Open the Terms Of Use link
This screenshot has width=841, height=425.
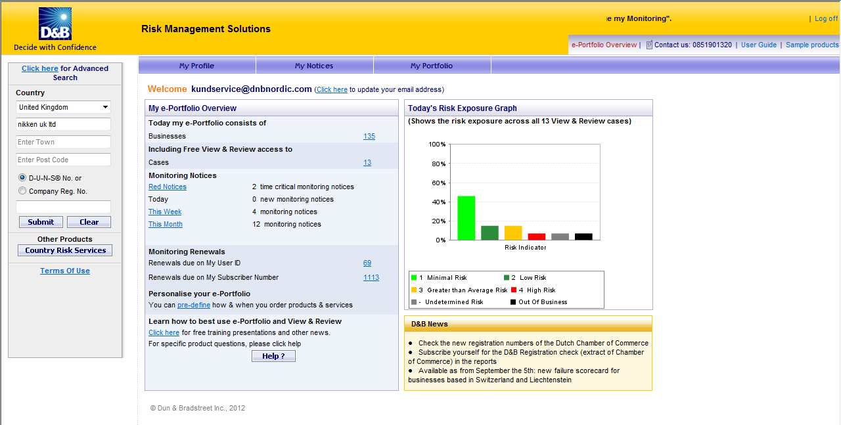[65, 271]
